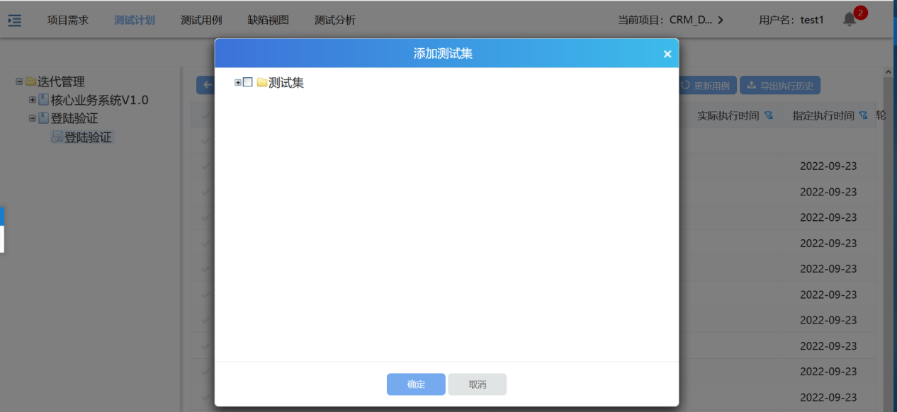Click the 更新用例 button
The width and height of the screenshot is (897, 412).
[x=708, y=86]
